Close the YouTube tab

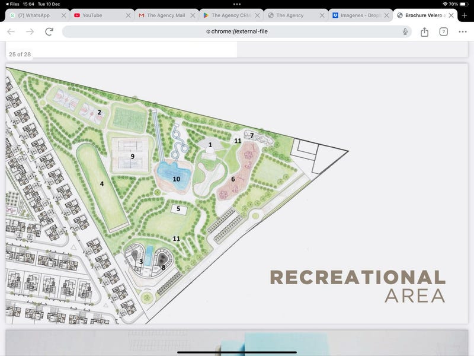(x=129, y=15)
